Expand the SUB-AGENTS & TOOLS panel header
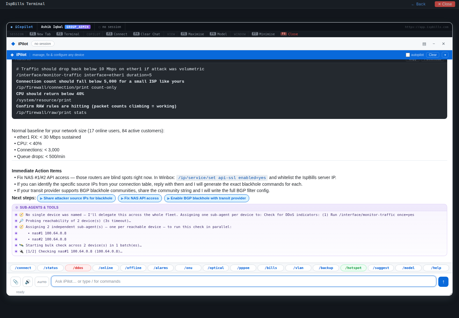The width and height of the screenshot is (459, 318). pos(229,208)
